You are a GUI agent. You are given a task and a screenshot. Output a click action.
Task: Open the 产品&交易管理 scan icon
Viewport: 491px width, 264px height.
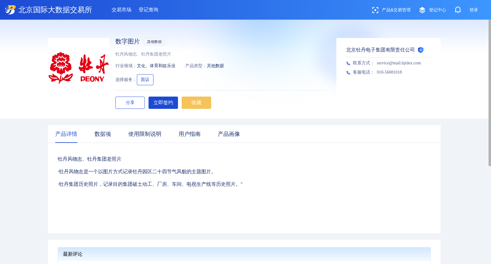click(375, 10)
